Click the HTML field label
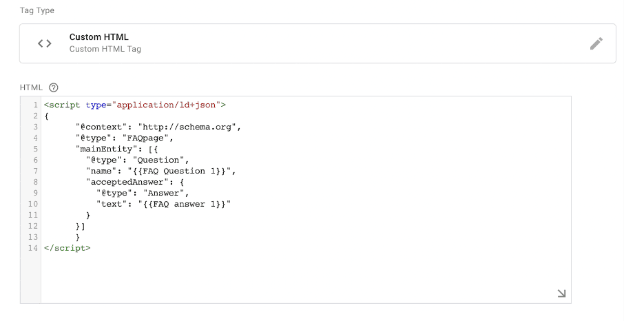624x321 pixels. (x=31, y=87)
